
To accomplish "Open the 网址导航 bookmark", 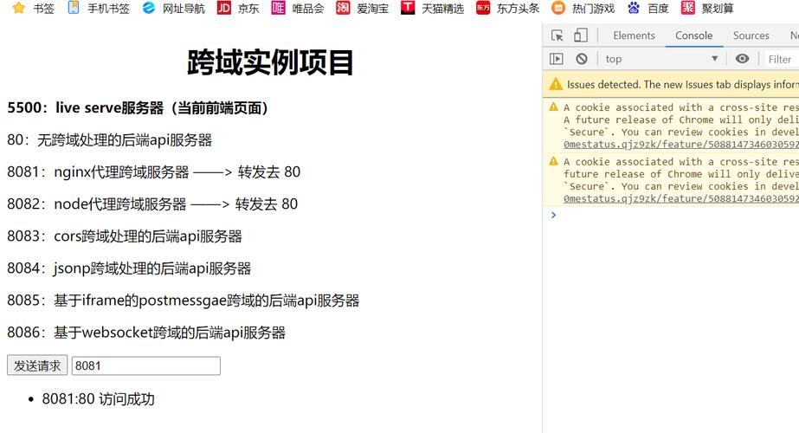I will tap(174, 8).
